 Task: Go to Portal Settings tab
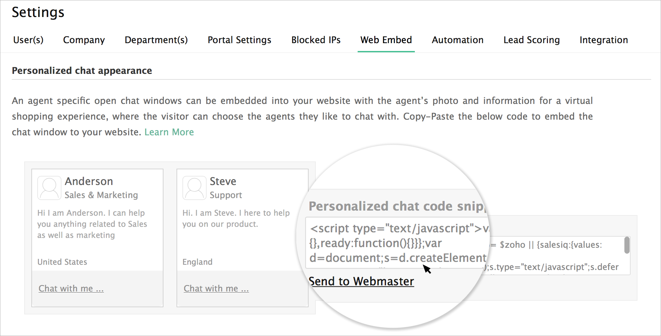pos(240,40)
